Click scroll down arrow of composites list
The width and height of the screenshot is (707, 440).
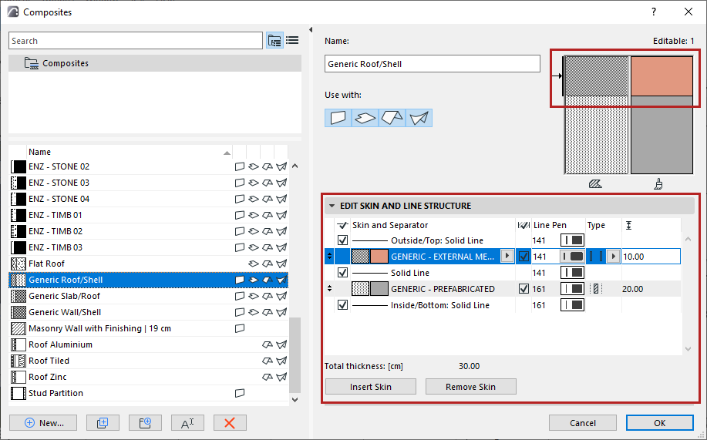[295, 399]
